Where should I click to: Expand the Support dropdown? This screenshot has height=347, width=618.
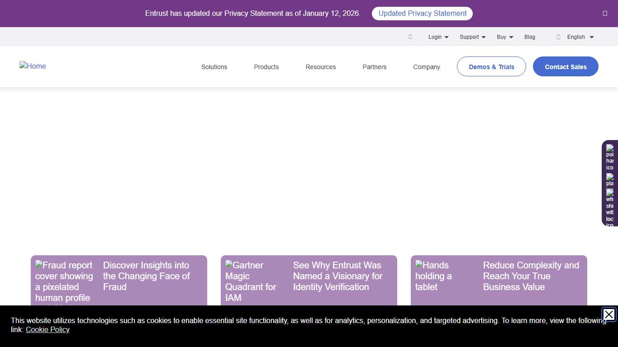coord(472,37)
